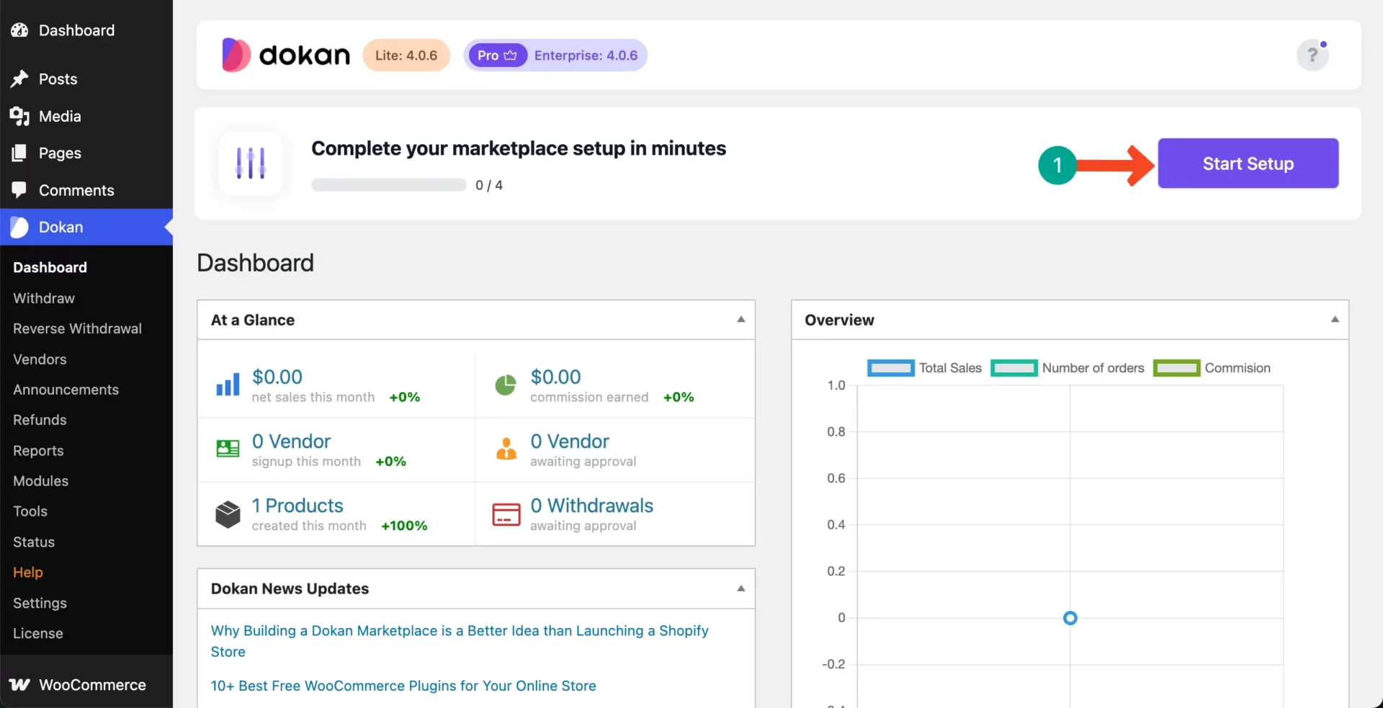The width and height of the screenshot is (1383, 708).
Task: Open the Shopify Store comparison news article
Action: (460, 641)
